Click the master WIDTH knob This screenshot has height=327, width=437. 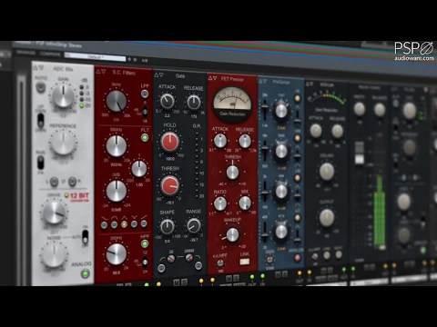[x=360, y=109]
